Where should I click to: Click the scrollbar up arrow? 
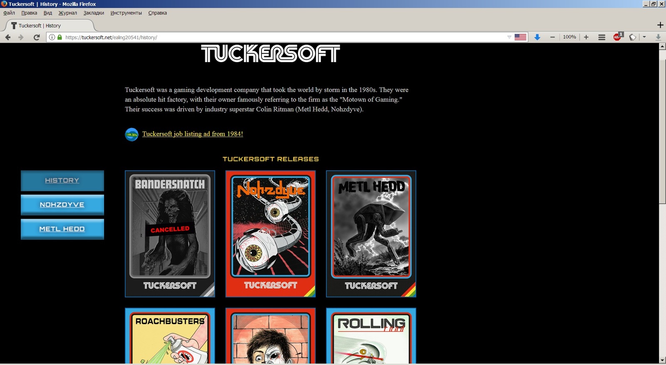pos(662,47)
